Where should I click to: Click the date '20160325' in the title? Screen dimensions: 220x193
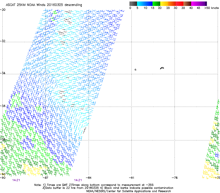point(55,5)
